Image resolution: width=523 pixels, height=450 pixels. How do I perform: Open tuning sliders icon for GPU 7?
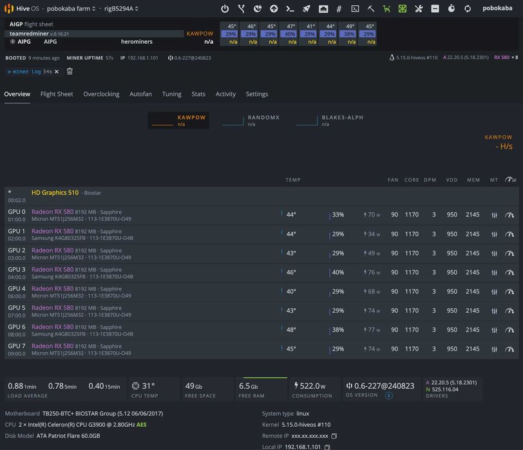point(494,350)
